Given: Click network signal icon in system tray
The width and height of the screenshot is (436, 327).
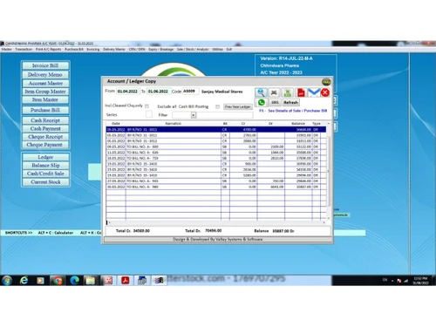Looking at the screenshot, I should (x=405, y=281).
